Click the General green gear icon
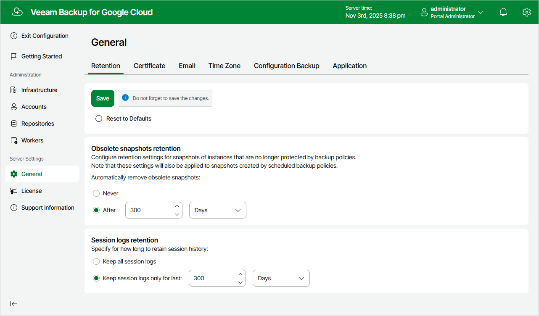The image size is (539, 316). coord(14,174)
